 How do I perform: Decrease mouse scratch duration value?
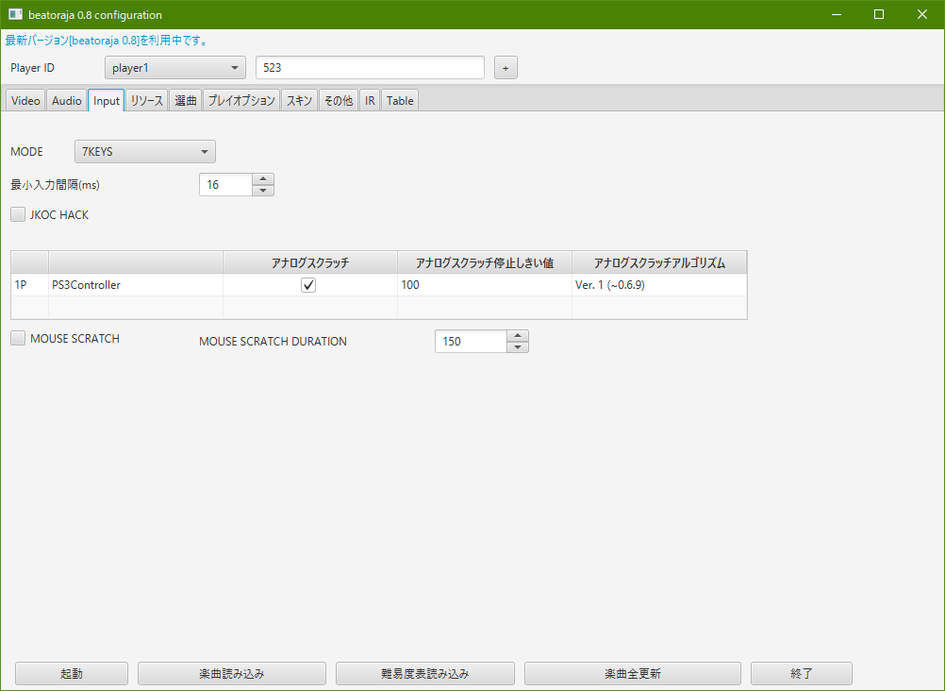click(518, 347)
